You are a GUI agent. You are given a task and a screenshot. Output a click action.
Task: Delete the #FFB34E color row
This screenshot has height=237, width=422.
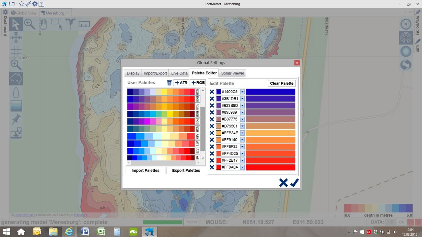[212, 133]
